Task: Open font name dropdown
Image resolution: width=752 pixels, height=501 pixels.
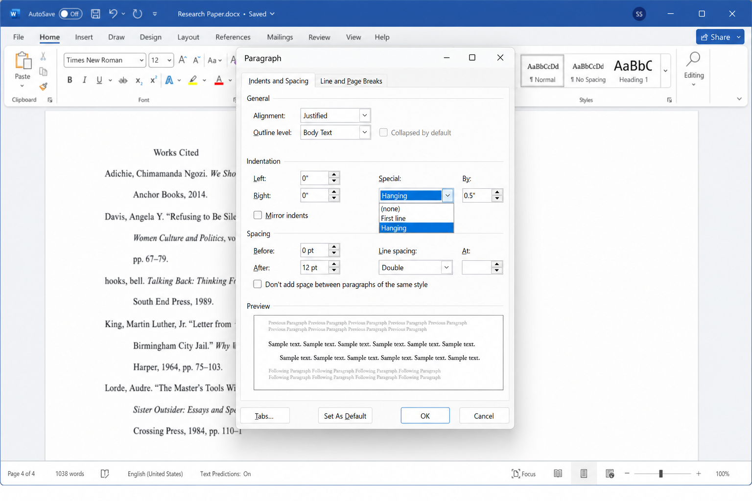Action: (141, 60)
